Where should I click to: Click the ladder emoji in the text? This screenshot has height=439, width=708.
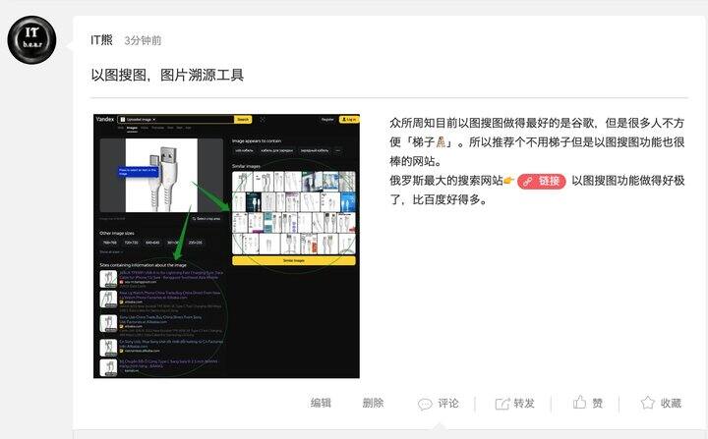click(x=441, y=142)
